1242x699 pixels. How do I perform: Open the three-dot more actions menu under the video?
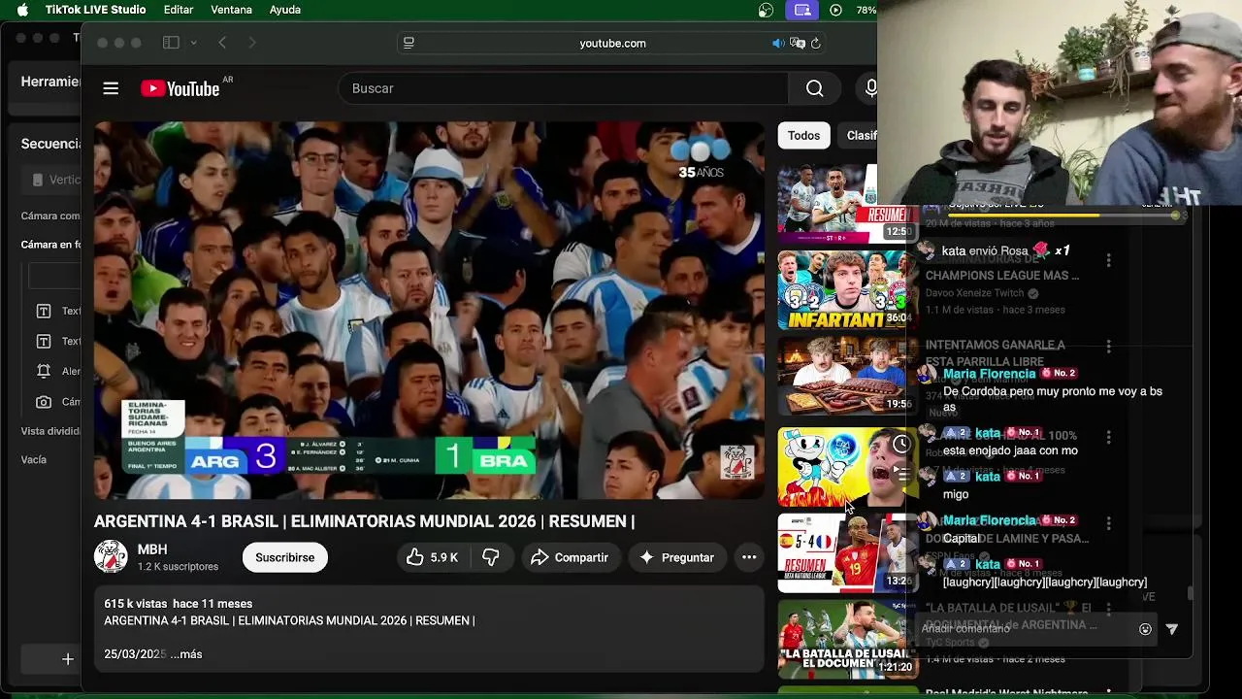tap(749, 557)
